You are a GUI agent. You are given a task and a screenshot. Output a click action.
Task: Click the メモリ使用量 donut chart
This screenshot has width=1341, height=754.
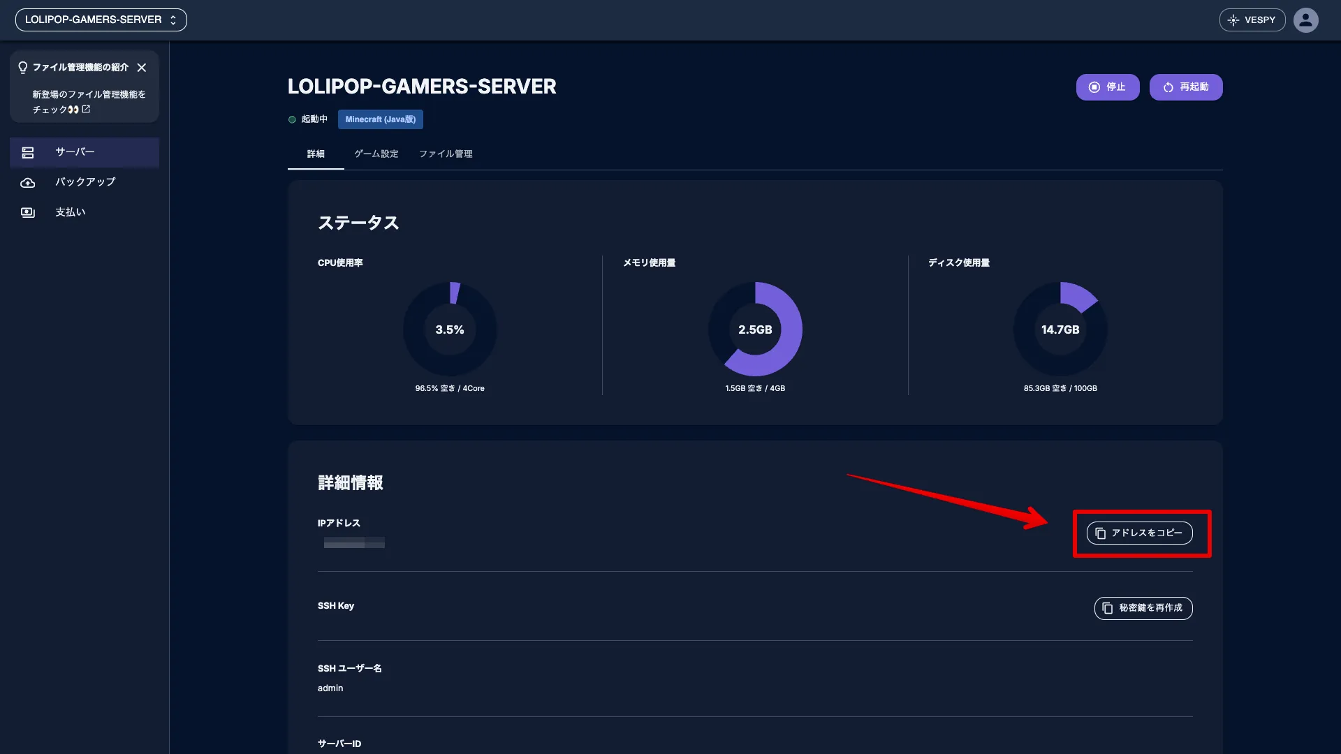coord(755,329)
